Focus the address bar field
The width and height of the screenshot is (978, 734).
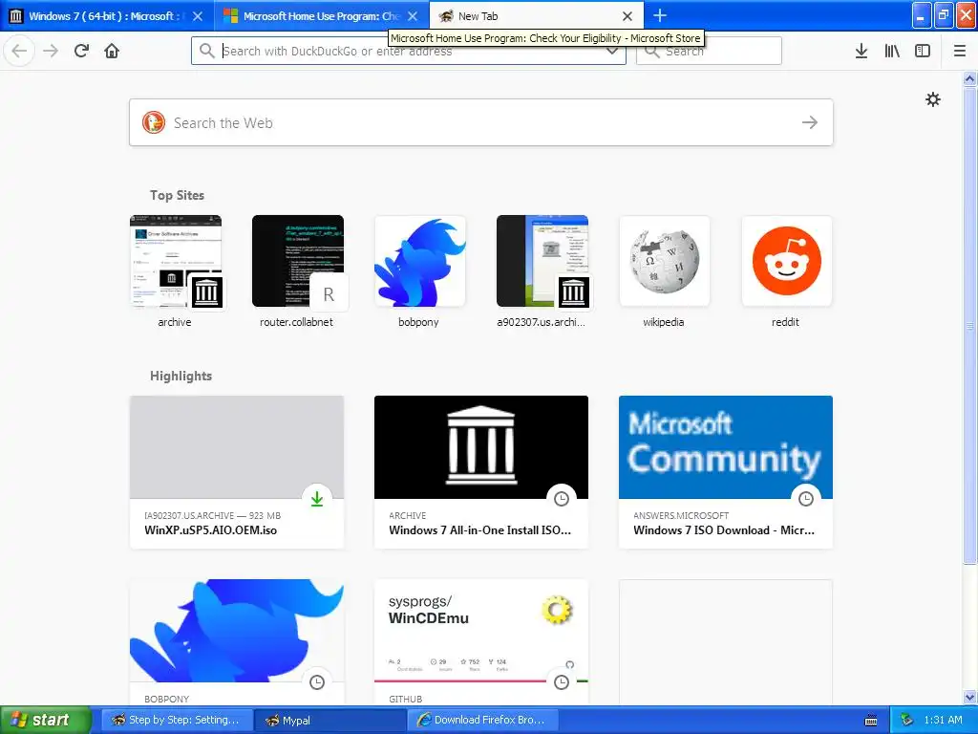[409, 51]
